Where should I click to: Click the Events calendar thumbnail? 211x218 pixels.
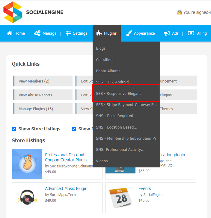click(x=120, y=198)
